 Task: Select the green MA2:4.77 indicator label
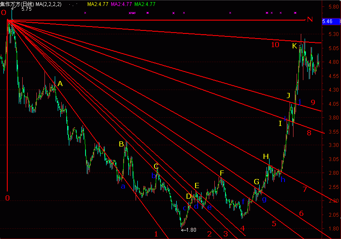pos(145,4)
